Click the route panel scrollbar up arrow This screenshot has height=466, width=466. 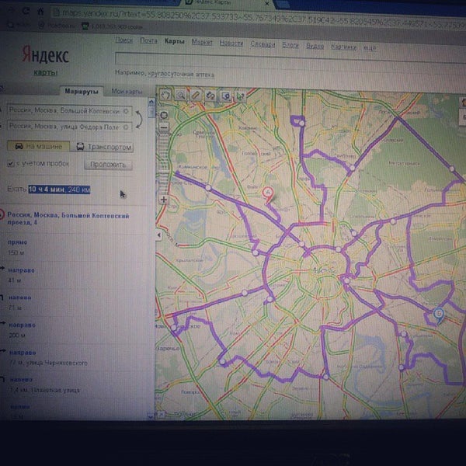tap(151, 102)
